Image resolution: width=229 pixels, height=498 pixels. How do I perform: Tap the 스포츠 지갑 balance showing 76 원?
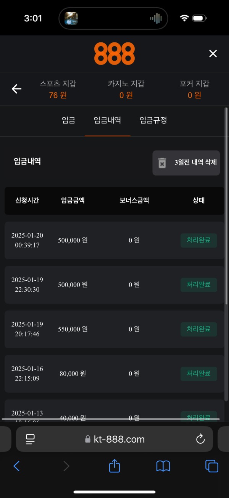tap(57, 89)
